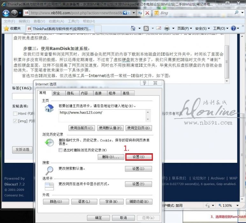Toggle the Html 代码 checkbox
Image resolution: width=246 pixels, height=223 pixels.
(x=15, y=113)
